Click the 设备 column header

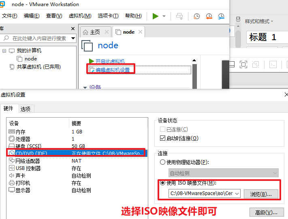[x=38, y=123]
